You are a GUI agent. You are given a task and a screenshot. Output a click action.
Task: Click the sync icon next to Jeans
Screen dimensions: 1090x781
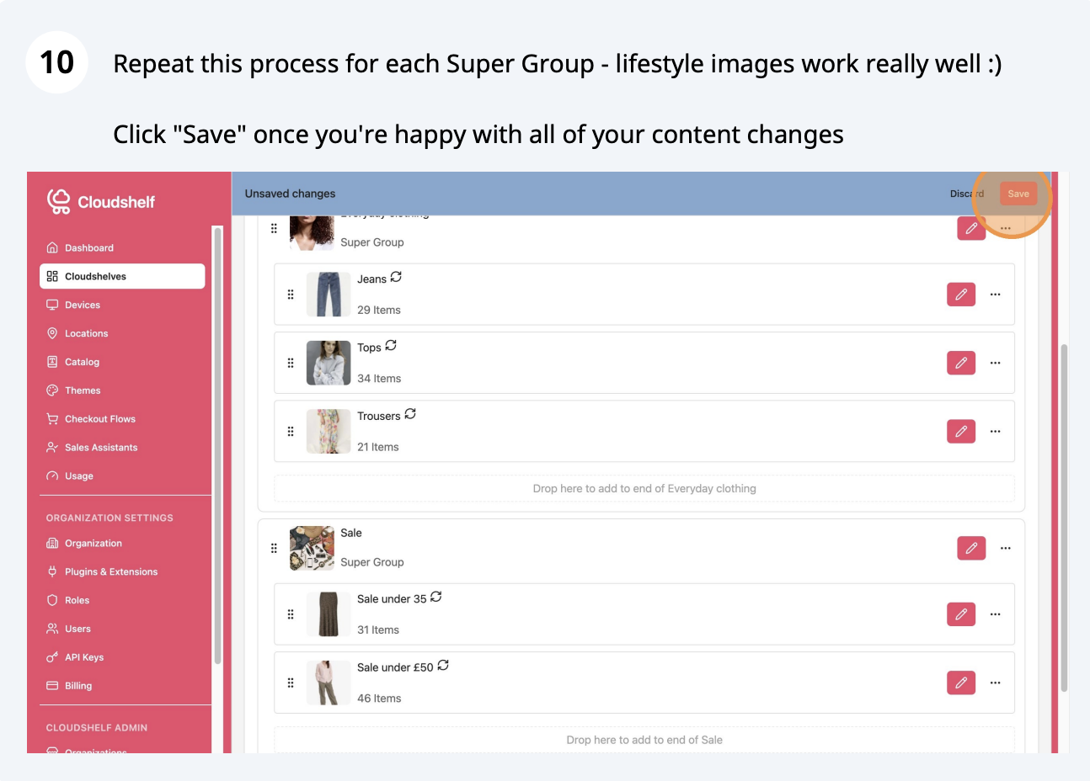396,277
